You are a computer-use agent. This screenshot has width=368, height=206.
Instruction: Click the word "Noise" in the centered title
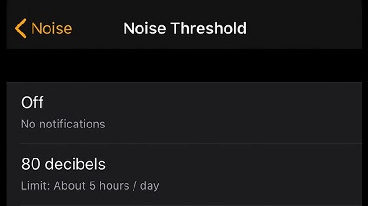point(144,28)
